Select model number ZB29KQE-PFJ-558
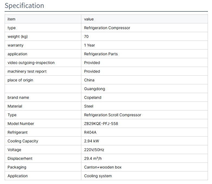 tap(101, 124)
